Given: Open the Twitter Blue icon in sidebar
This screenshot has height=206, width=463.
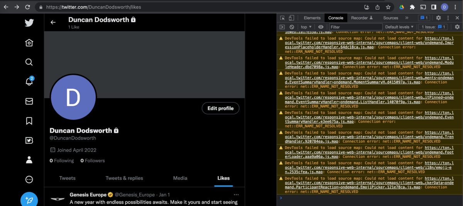Looking at the screenshot, I should (x=29, y=140).
